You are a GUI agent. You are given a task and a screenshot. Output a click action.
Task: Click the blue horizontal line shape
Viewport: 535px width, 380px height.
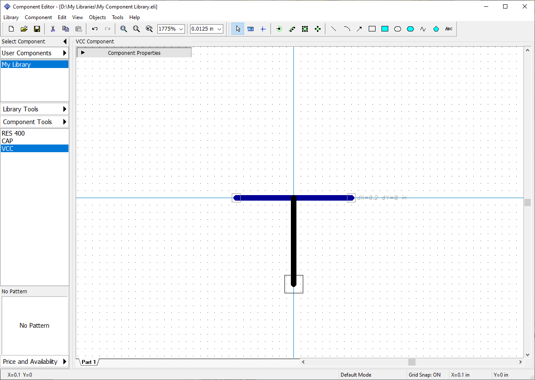click(264, 198)
